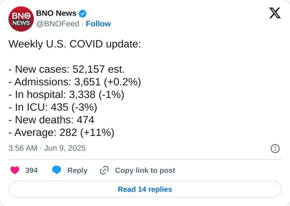This screenshot has height=206, width=290.
Task: Click the @BNOFeed handle
Action: [57, 24]
